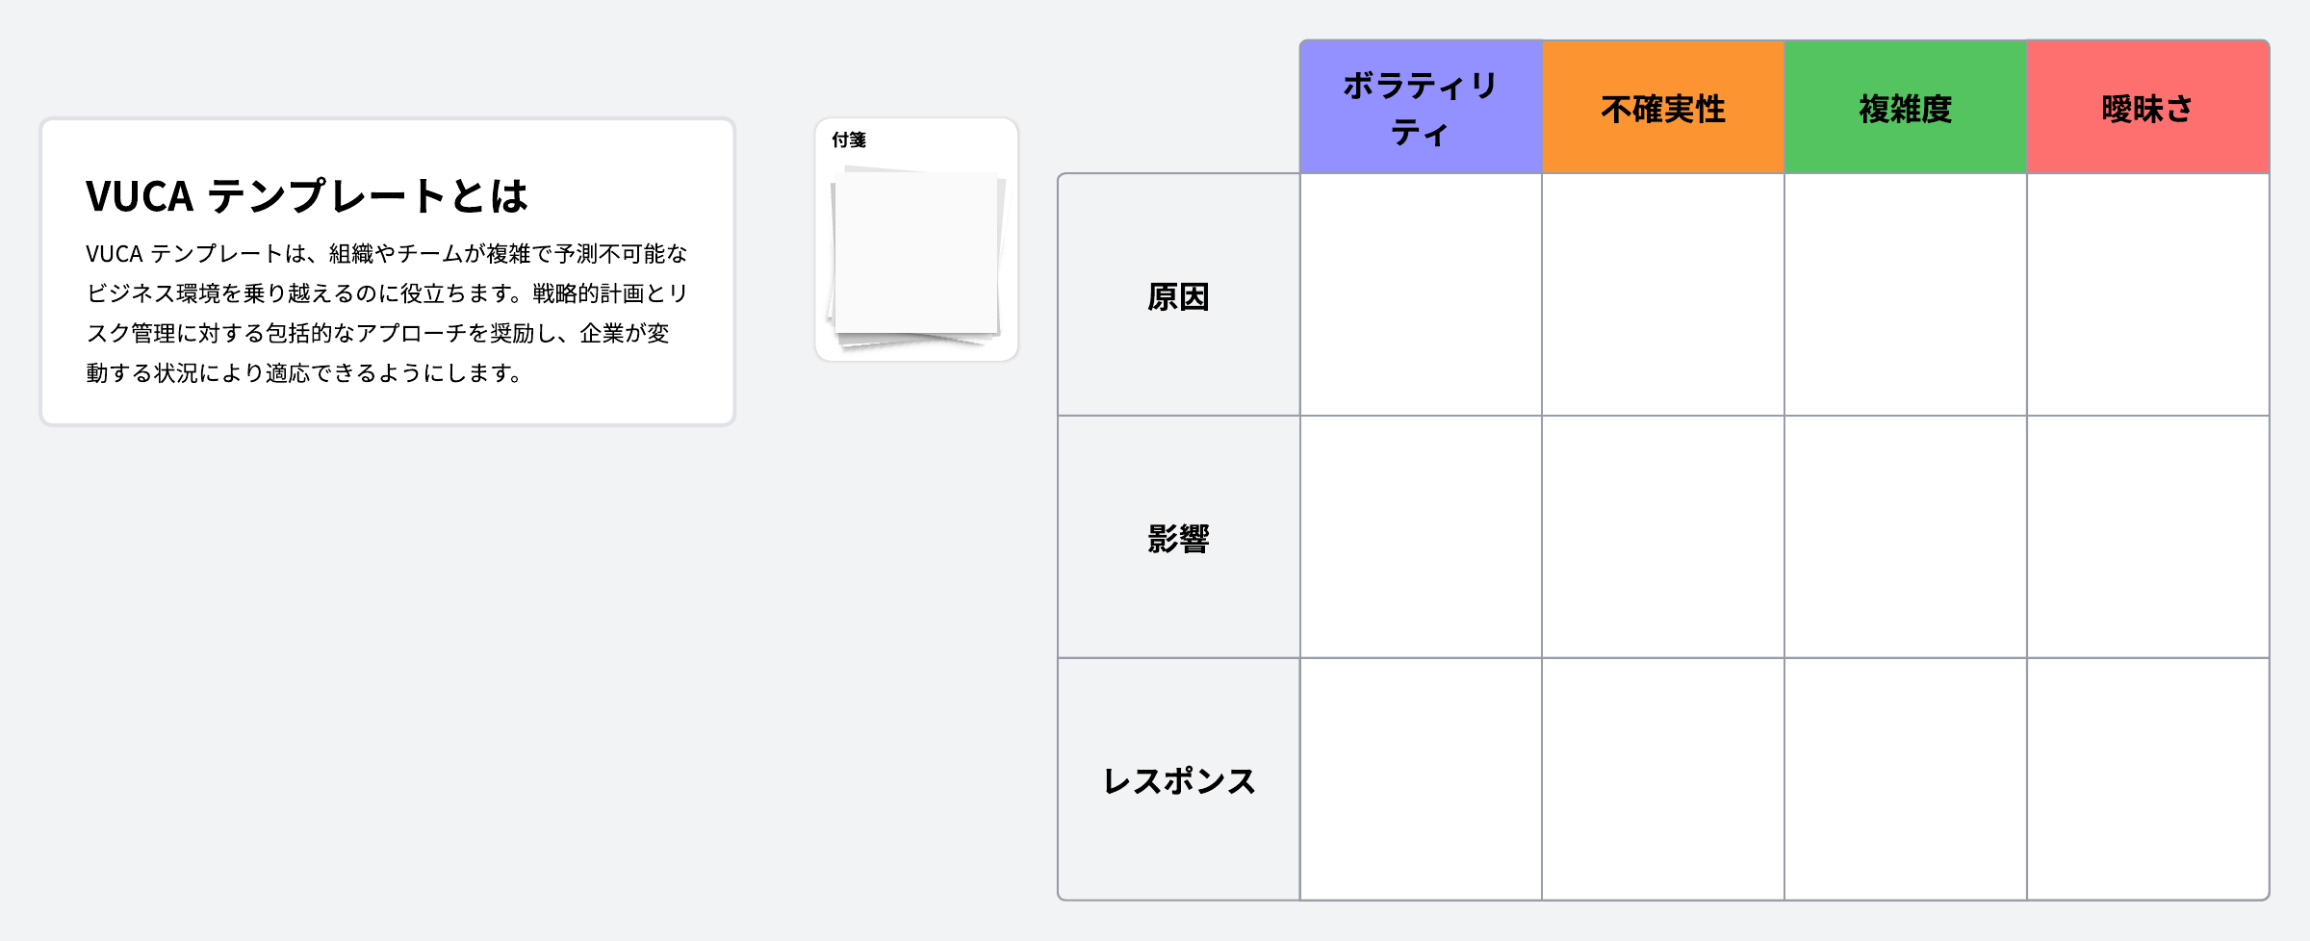Screen dimensions: 2310x941
Task: Select the レスポンス cell under 曖昧さ
Action: tap(2148, 780)
